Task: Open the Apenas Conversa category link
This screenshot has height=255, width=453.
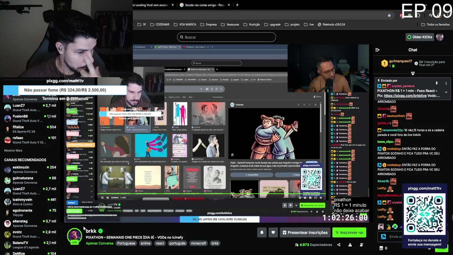Action: [99, 243]
